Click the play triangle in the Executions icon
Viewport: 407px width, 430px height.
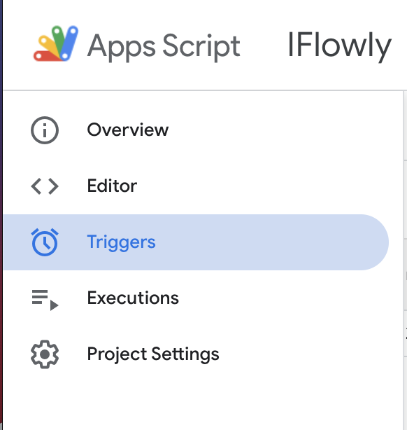coord(54,305)
